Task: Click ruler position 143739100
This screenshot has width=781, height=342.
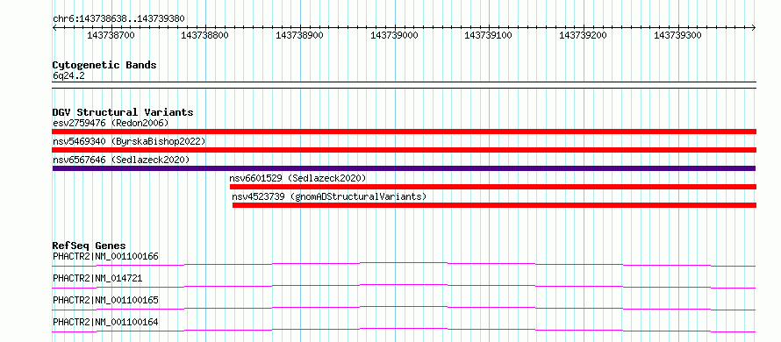Action: (489, 35)
